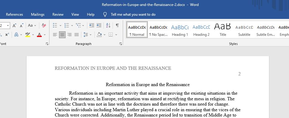Click the Paragraph group label
This screenshot has height=118, width=289.
pos(83,44)
